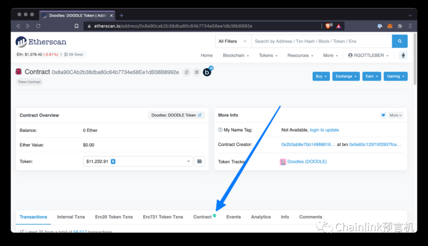The height and width of the screenshot is (246, 428).
Task: Open the All Filters dropdown
Action: (232, 41)
